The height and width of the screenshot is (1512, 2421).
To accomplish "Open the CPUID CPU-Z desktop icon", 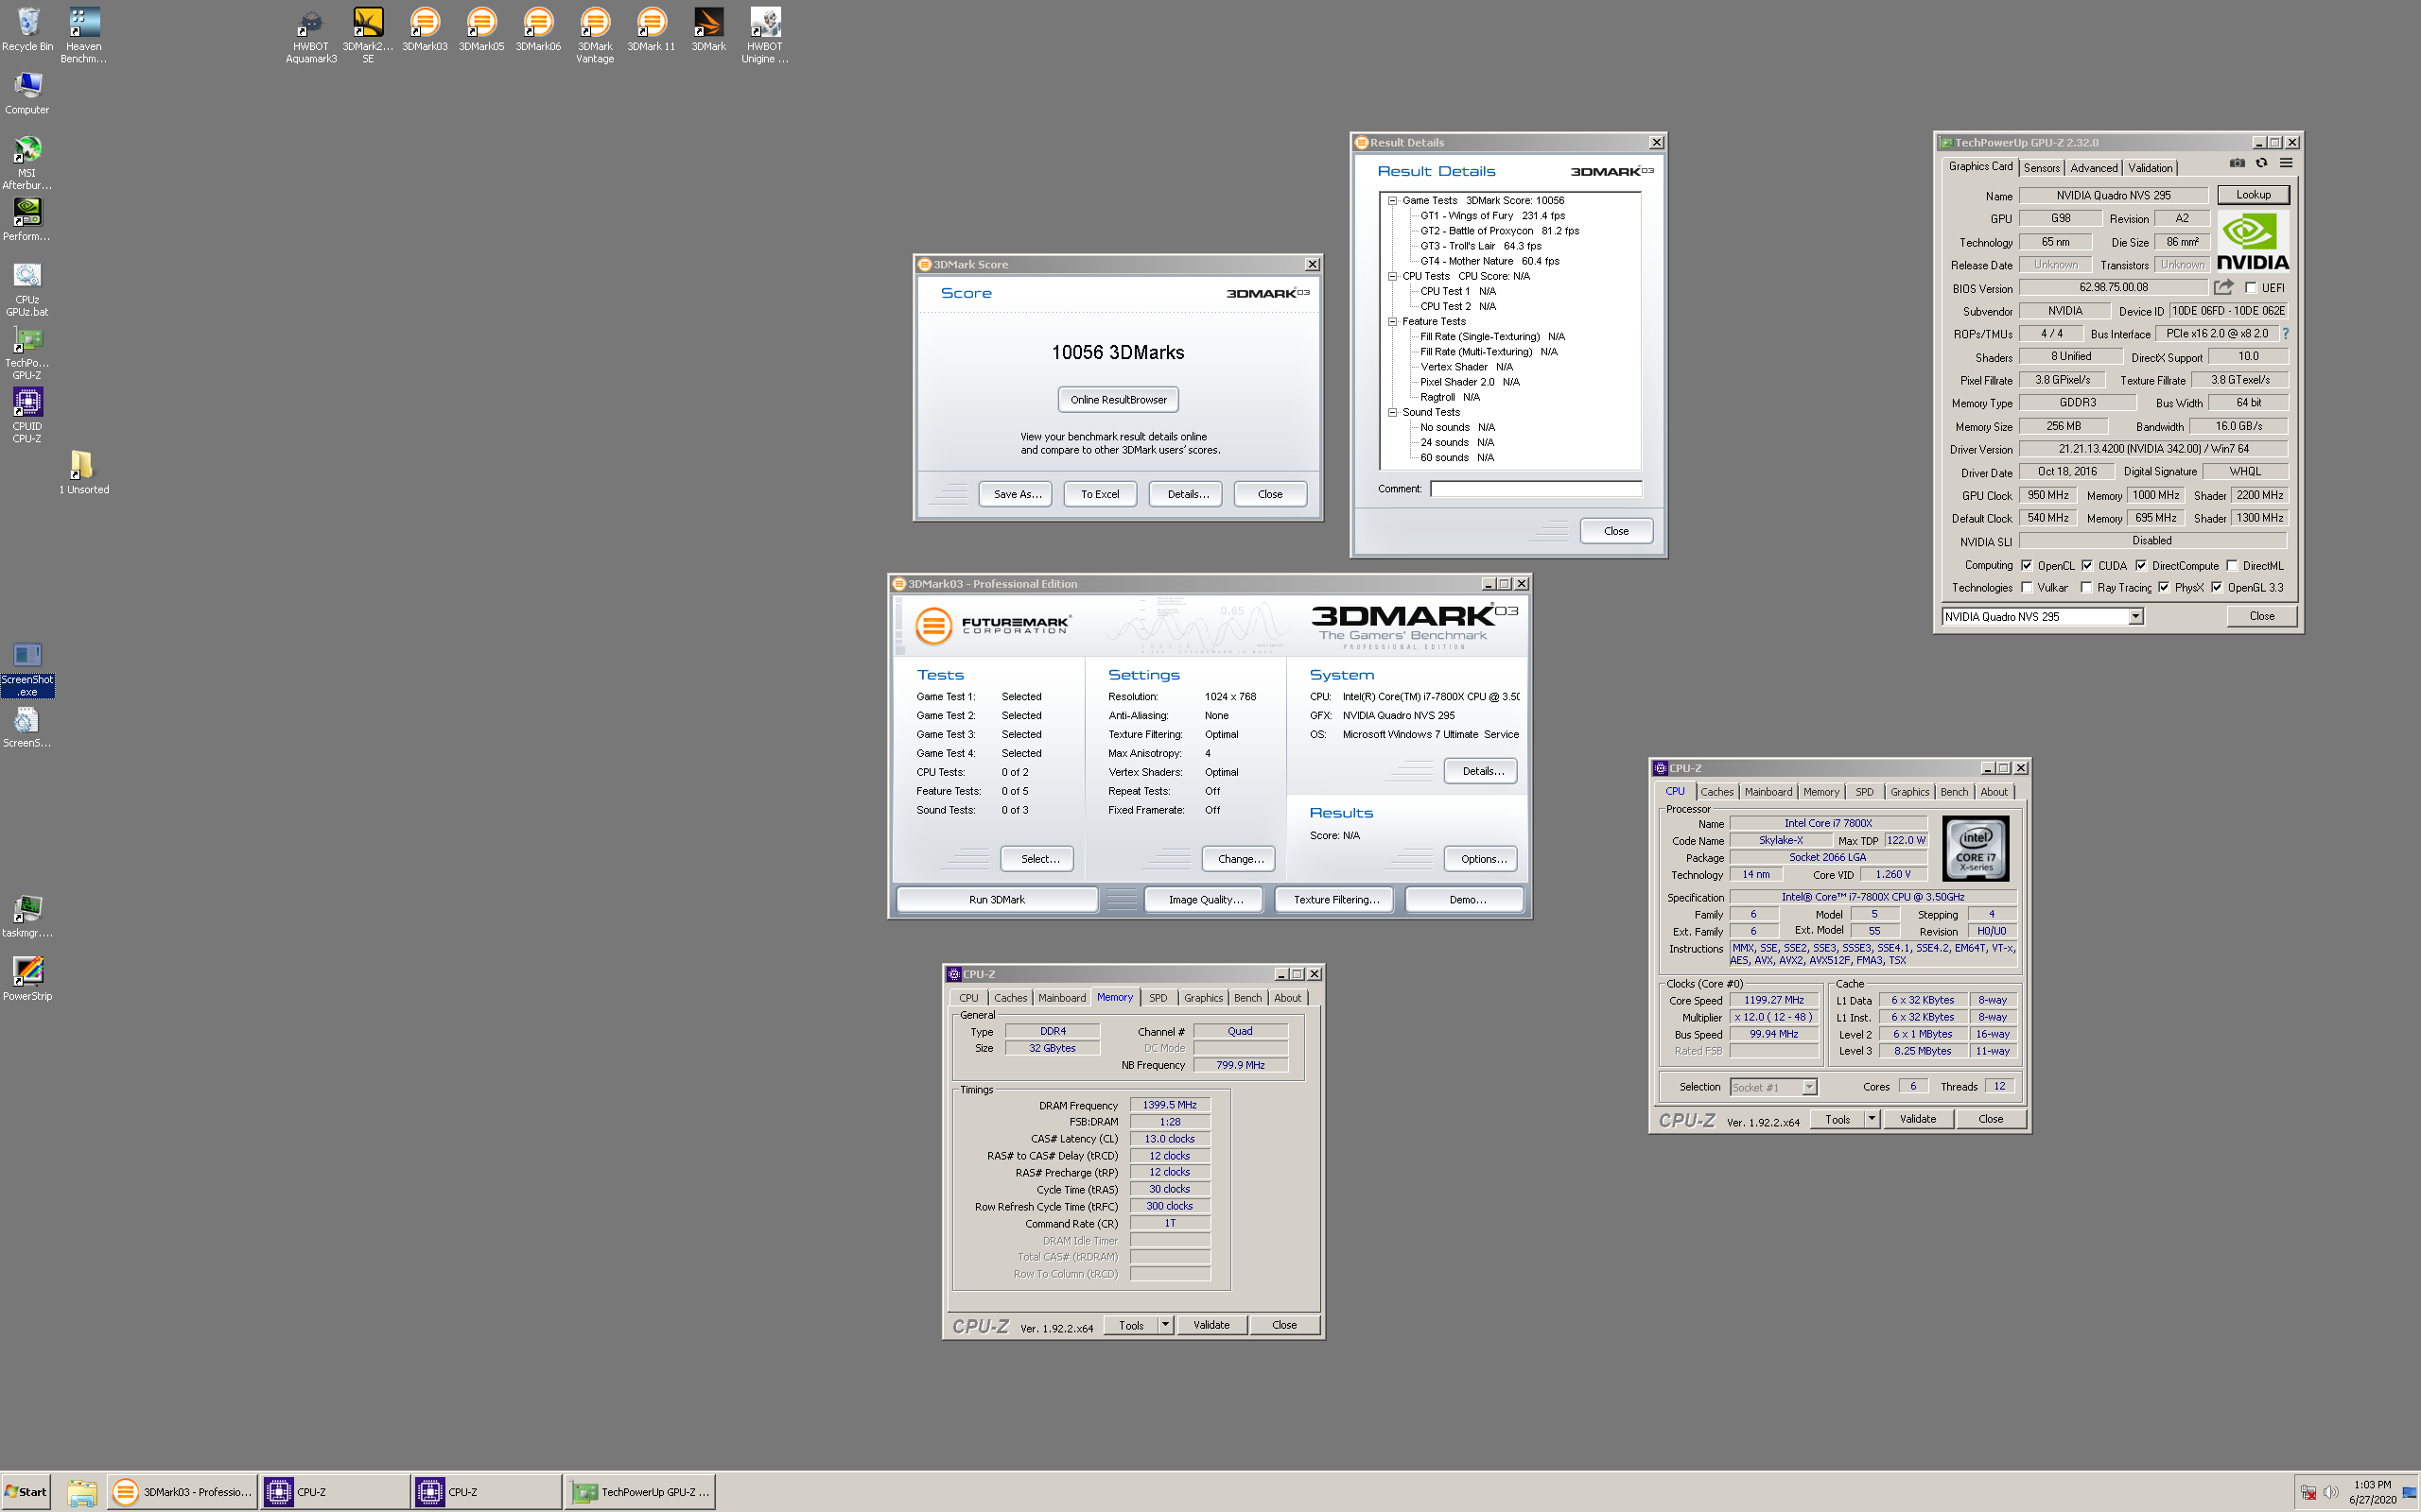I will tap(27, 416).
